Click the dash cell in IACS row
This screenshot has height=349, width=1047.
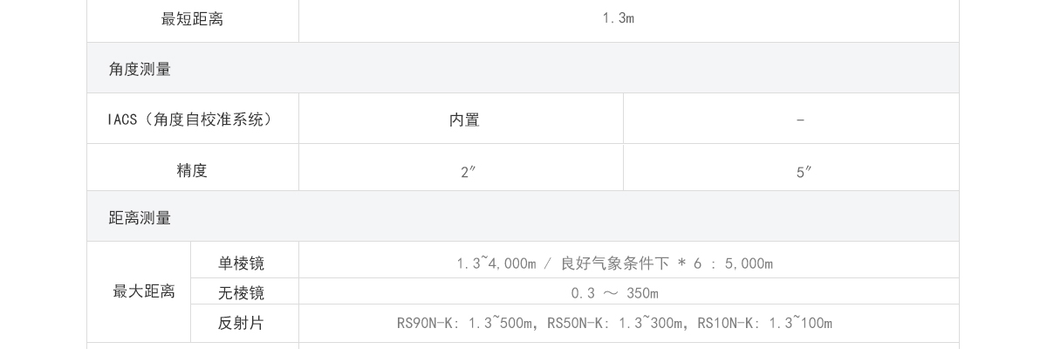click(x=800, y=120)
